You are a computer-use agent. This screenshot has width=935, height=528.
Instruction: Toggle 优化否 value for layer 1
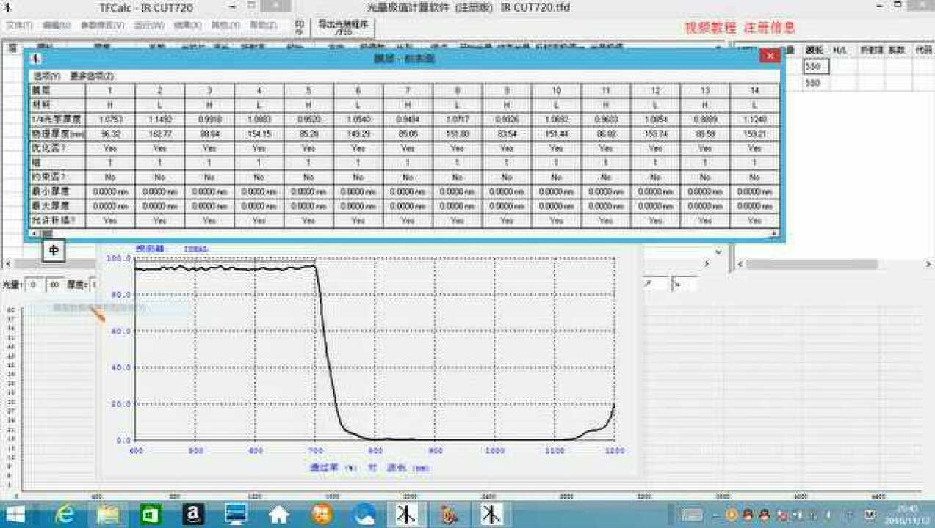110,147
